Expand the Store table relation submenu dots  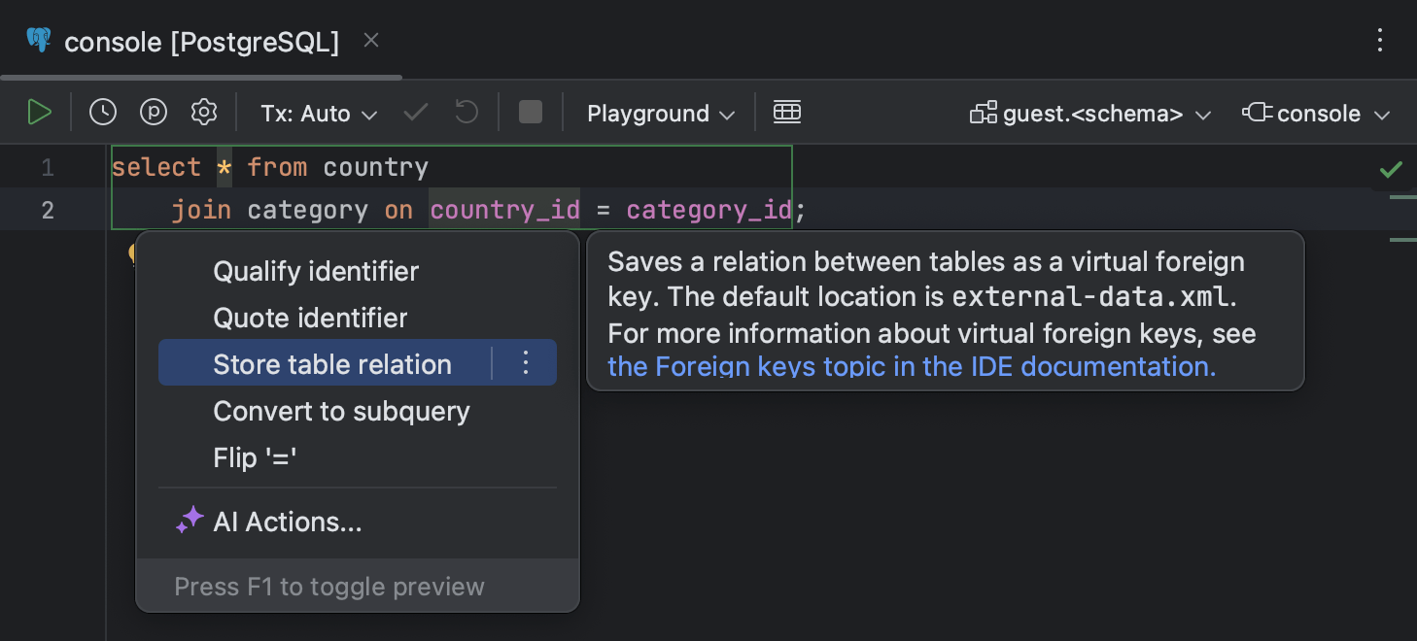(x=526, y=362)
